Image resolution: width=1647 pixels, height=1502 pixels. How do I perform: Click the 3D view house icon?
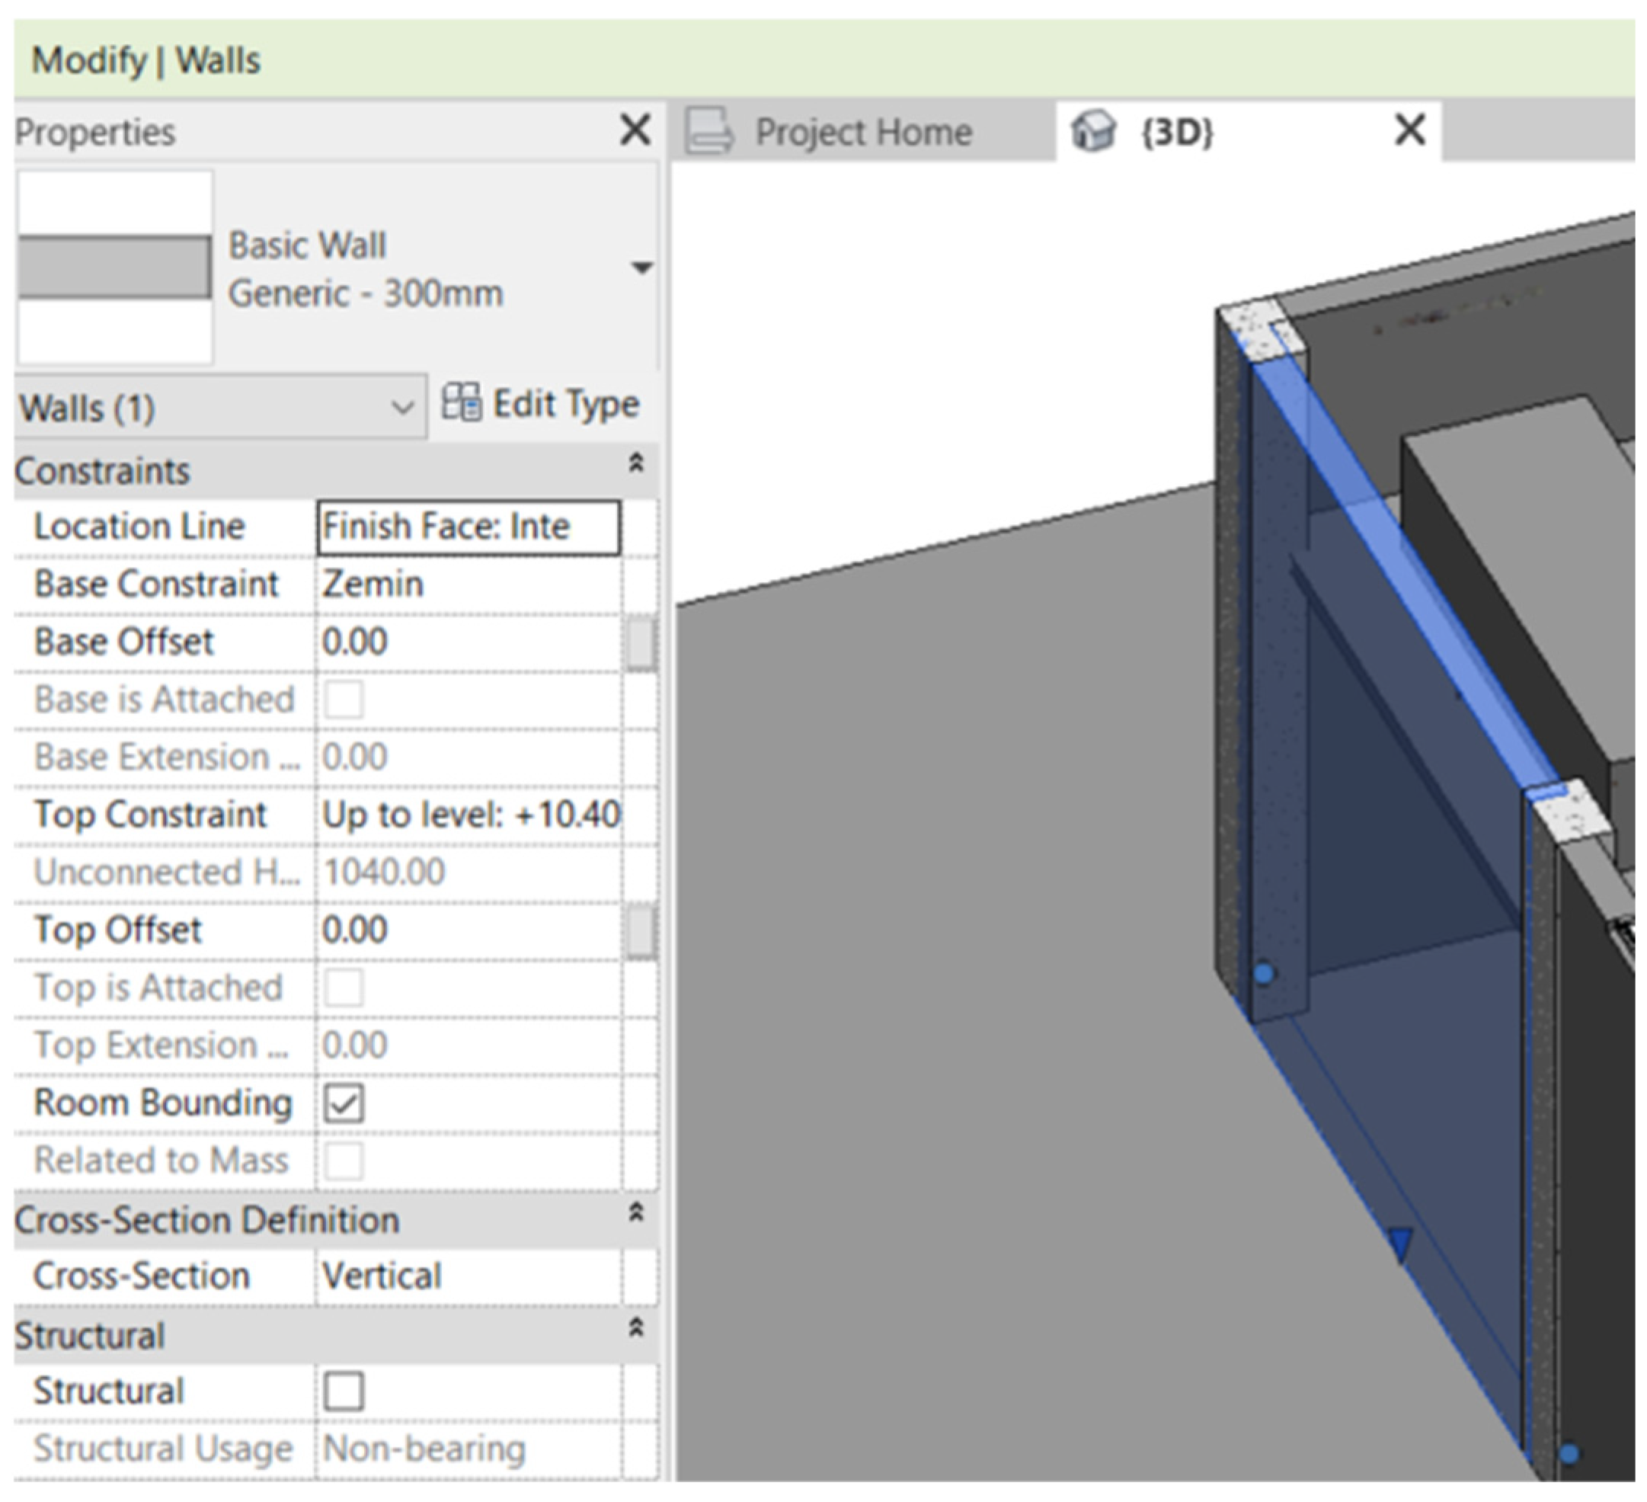(1093, 131)
